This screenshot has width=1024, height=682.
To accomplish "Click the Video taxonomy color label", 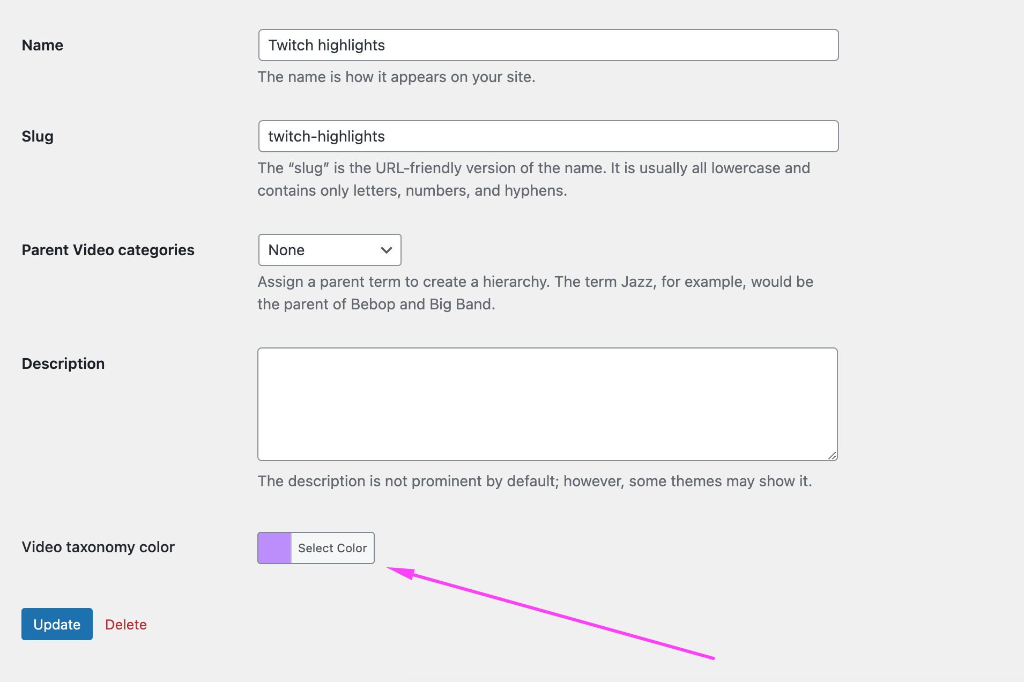I will (98, 547).
